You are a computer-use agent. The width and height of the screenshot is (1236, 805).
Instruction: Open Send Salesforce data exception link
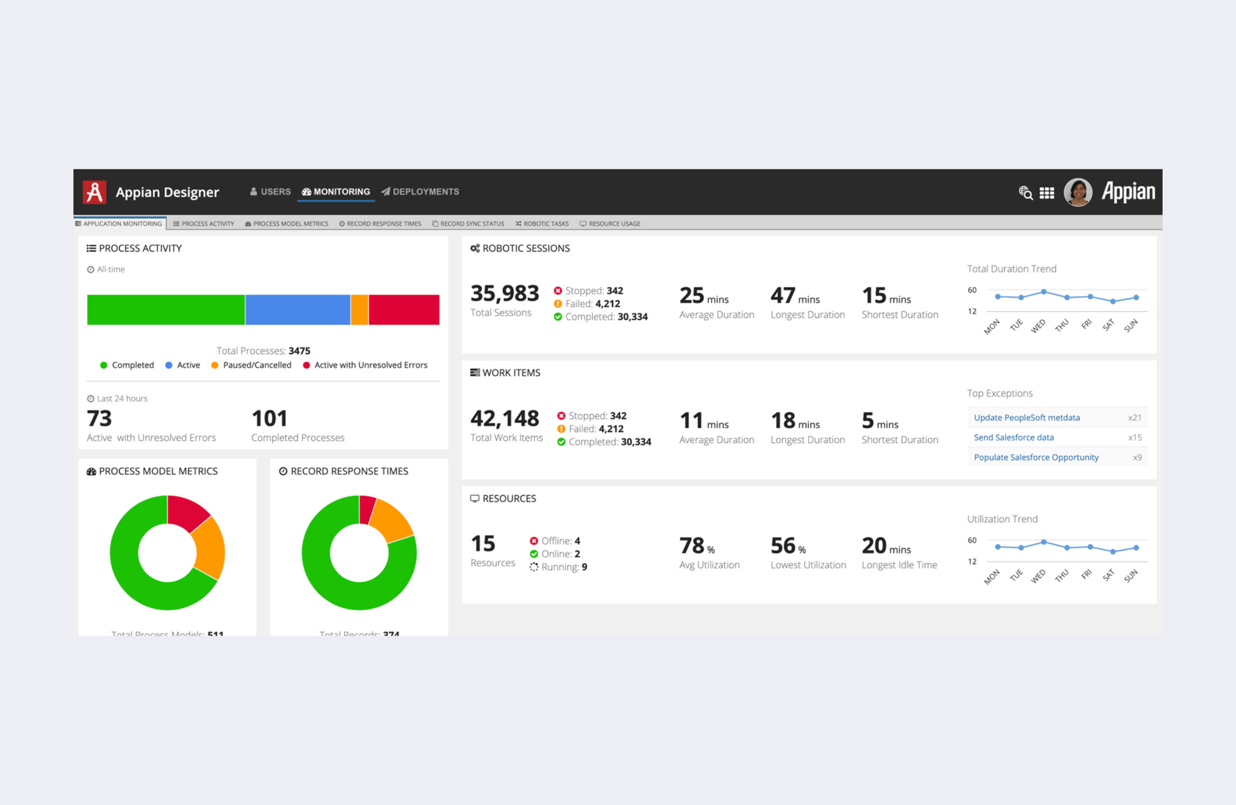click(1013, 437)
